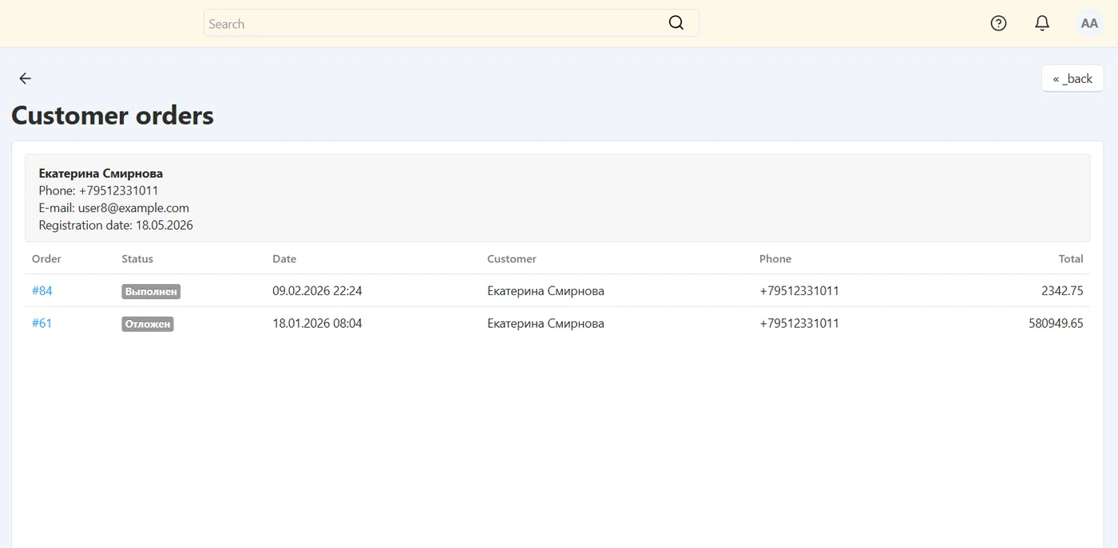This screenshot has height=548, width=1118.
Task: Click the E-mail user8@example.com line
Action: pyautogui.click(x=114, y=208)
